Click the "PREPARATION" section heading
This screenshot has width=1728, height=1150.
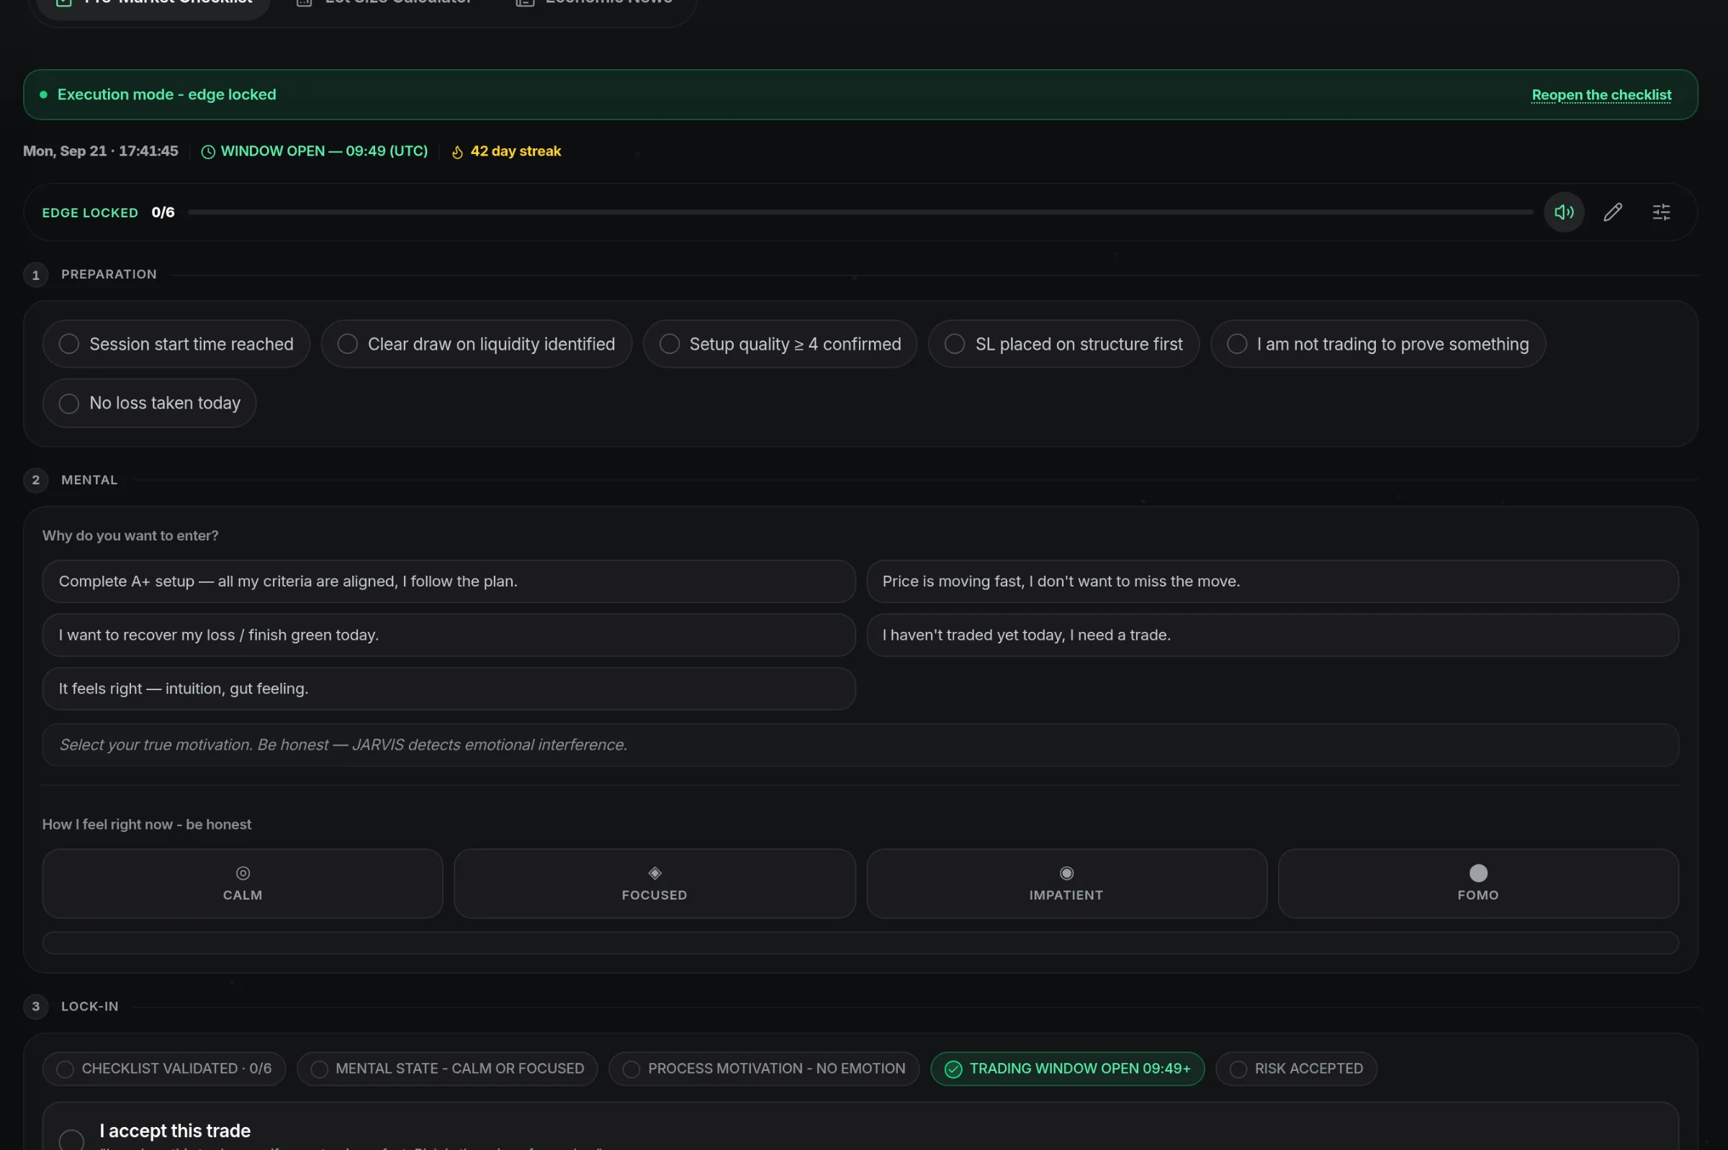(x=109, y=274)
